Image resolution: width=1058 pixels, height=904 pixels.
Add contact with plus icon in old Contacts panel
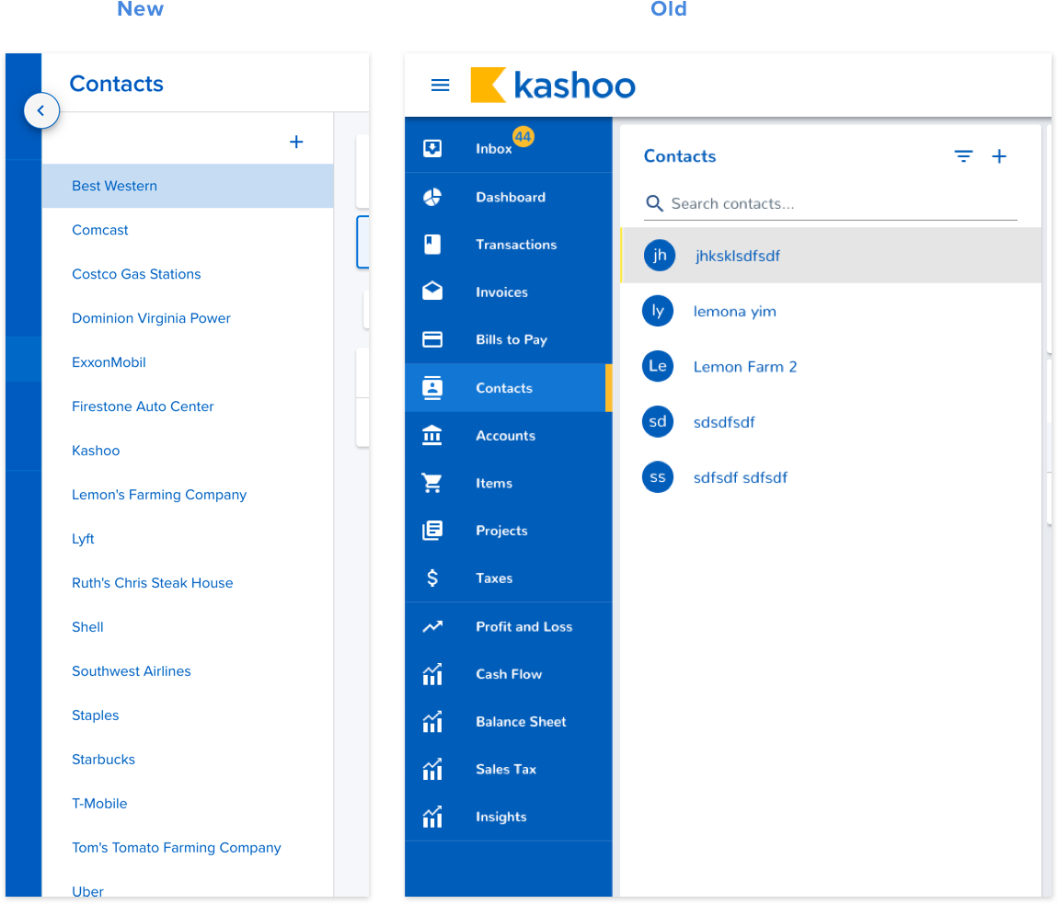click(999, 156)
